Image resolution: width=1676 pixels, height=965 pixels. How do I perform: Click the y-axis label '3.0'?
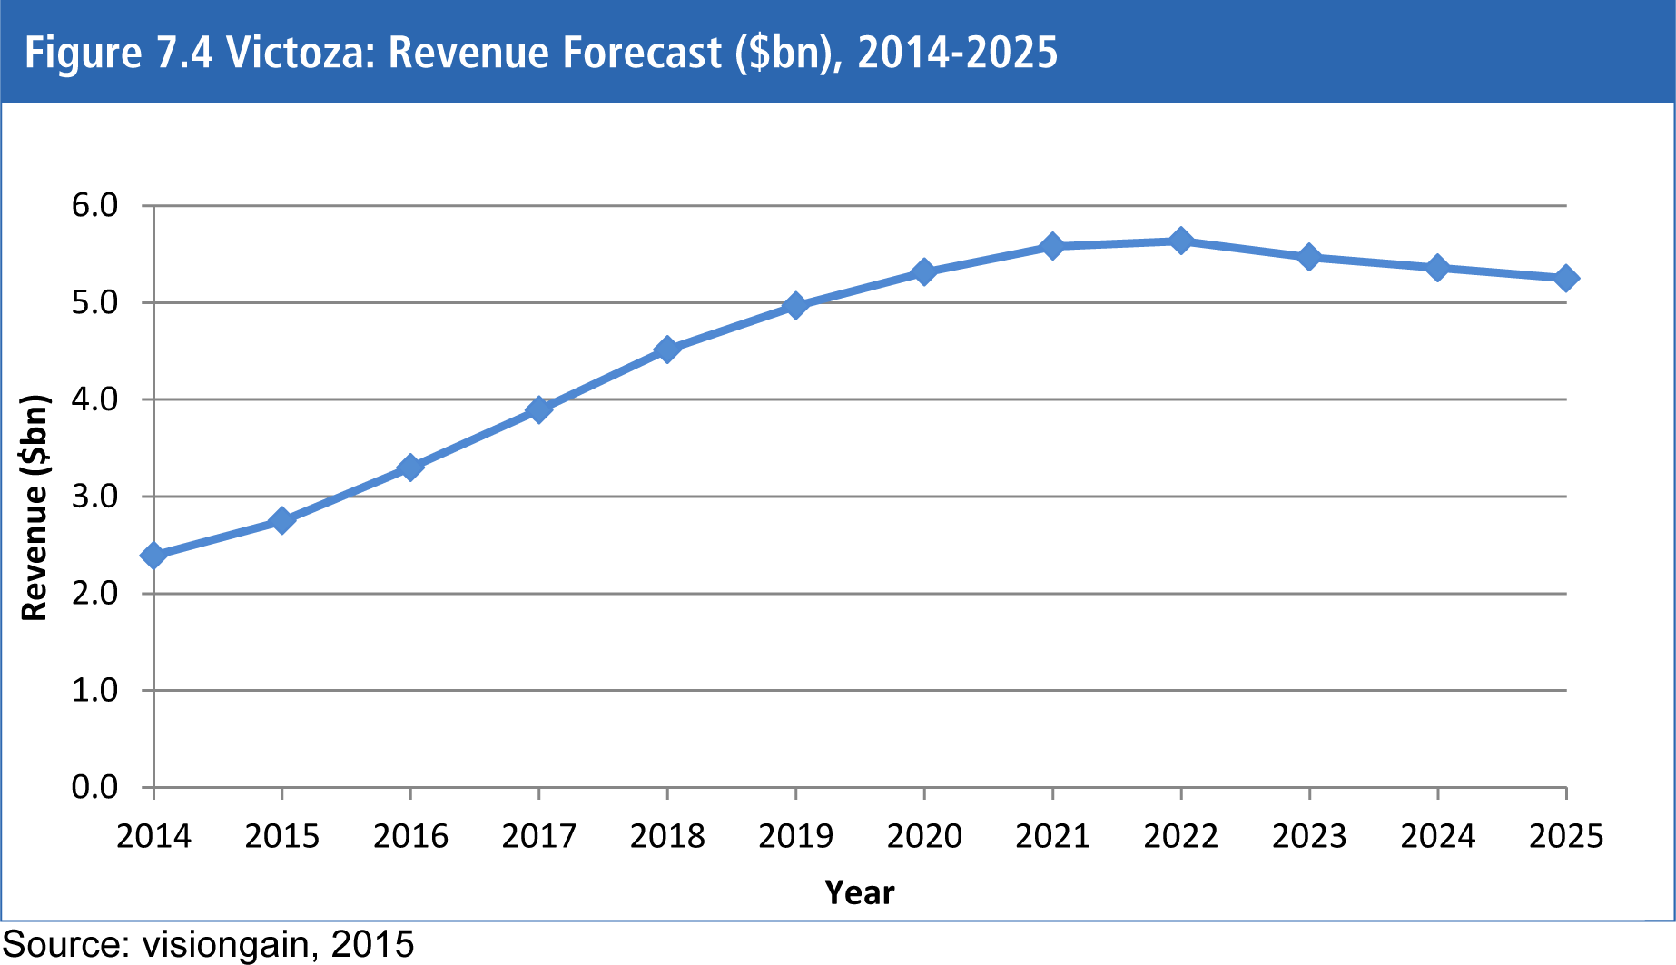click(95, 497)
